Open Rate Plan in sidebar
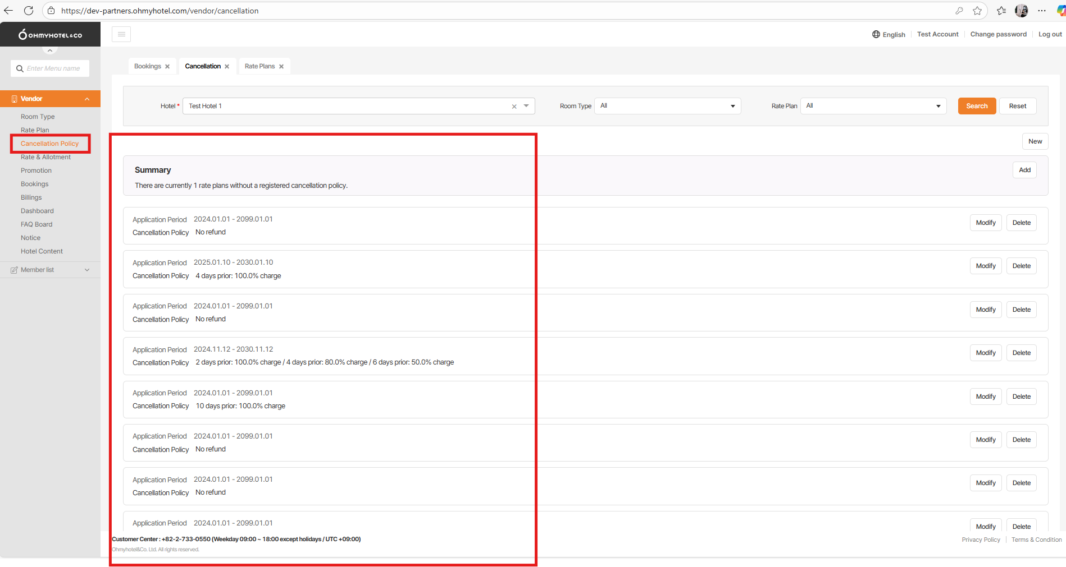The height and width of the screenshot is (567, 1066). tap(35, 130)
